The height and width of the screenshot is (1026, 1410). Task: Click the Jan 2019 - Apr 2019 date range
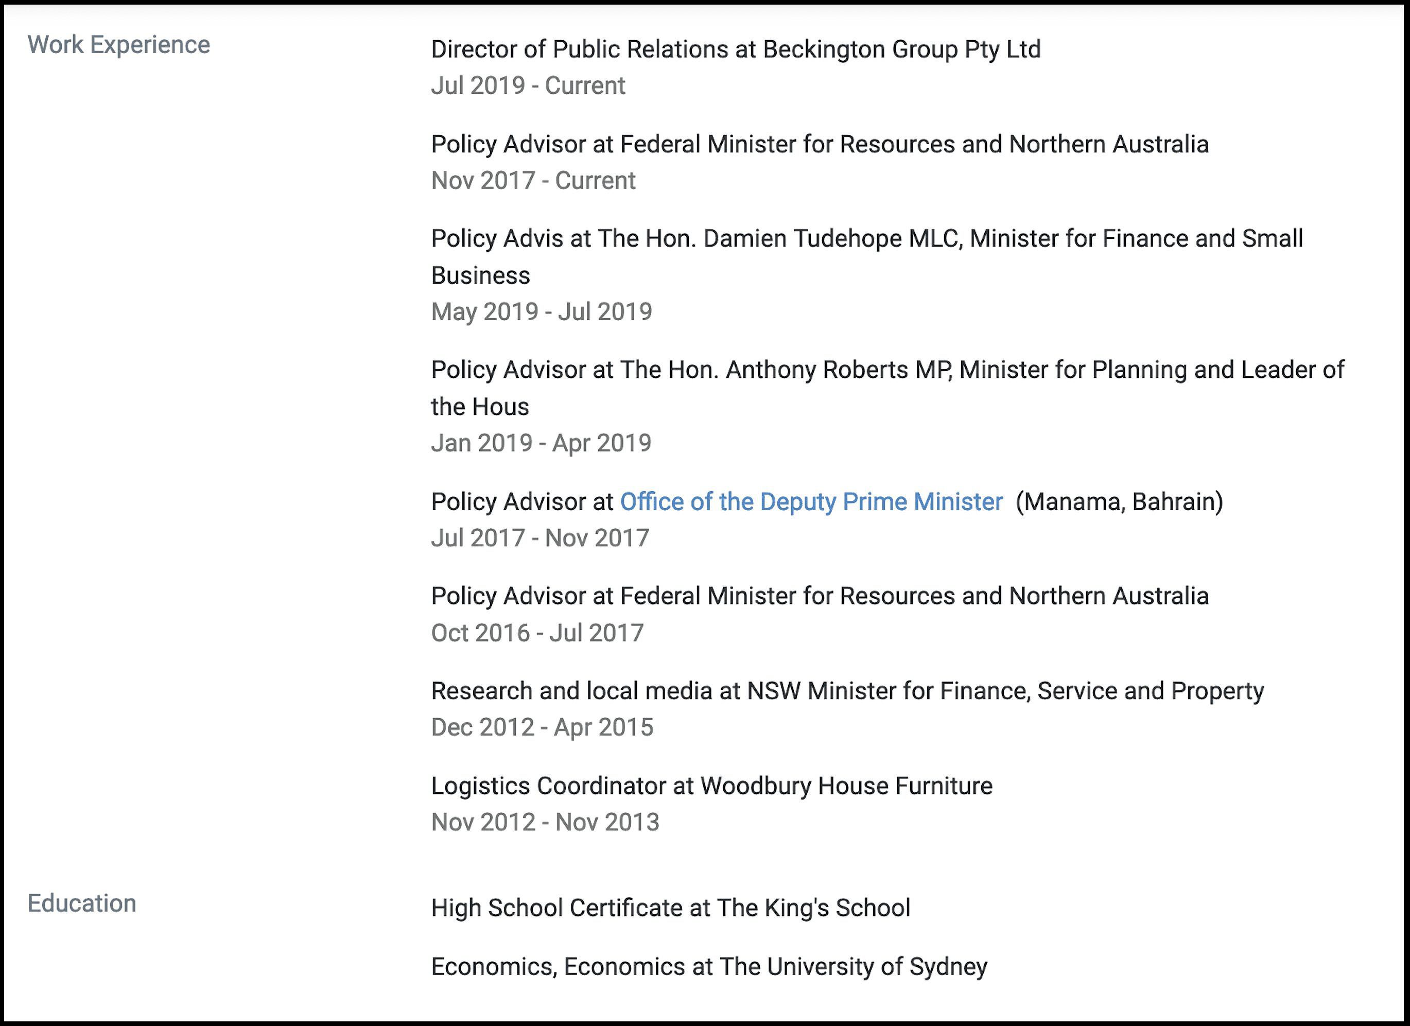point(541,443)
